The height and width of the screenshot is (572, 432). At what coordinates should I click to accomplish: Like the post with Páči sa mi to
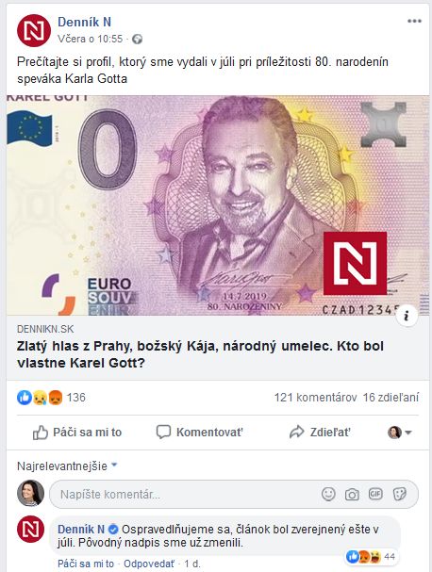77,433
